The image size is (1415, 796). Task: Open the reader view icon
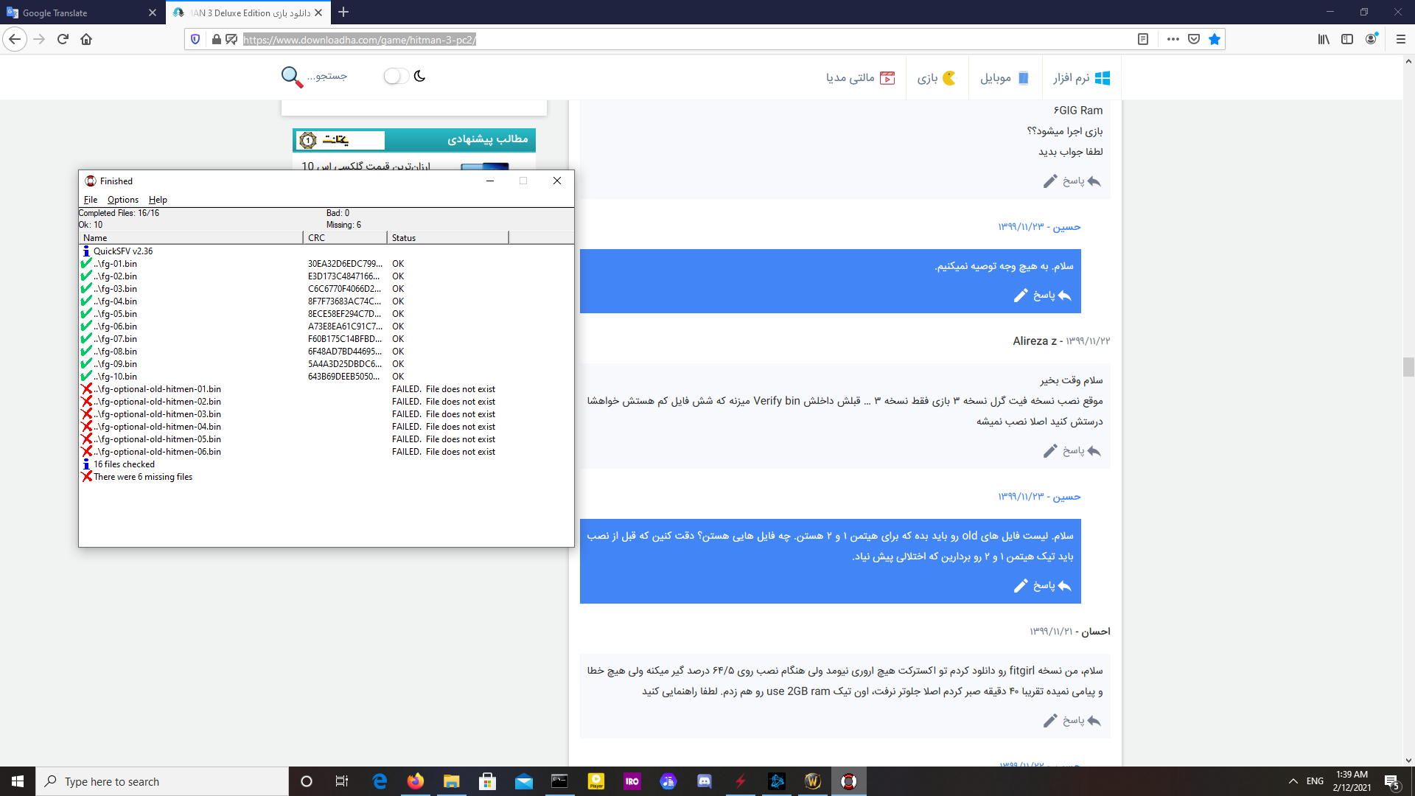[x=1143, y=39]
